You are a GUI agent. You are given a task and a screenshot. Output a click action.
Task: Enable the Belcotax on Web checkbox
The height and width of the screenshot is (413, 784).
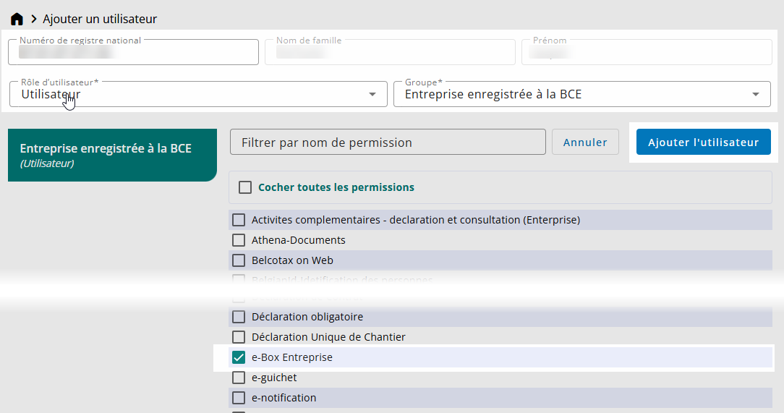pyautogui.click(x=239, y=260)
